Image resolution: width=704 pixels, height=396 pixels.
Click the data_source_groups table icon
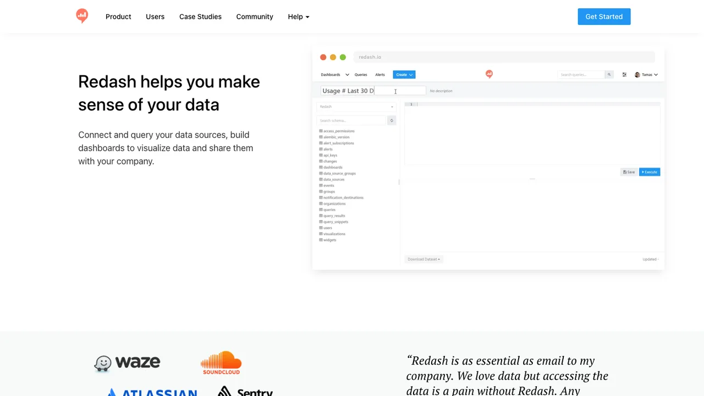point(321,173)
